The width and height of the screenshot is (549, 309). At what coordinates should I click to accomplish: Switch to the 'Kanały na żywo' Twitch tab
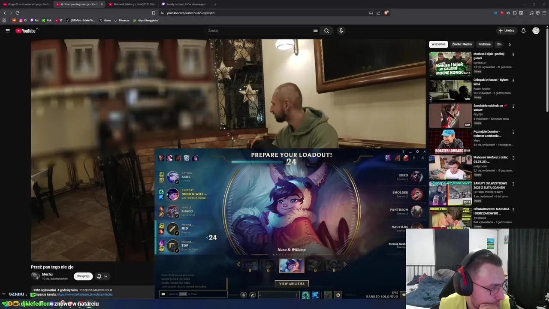[184, 4]
